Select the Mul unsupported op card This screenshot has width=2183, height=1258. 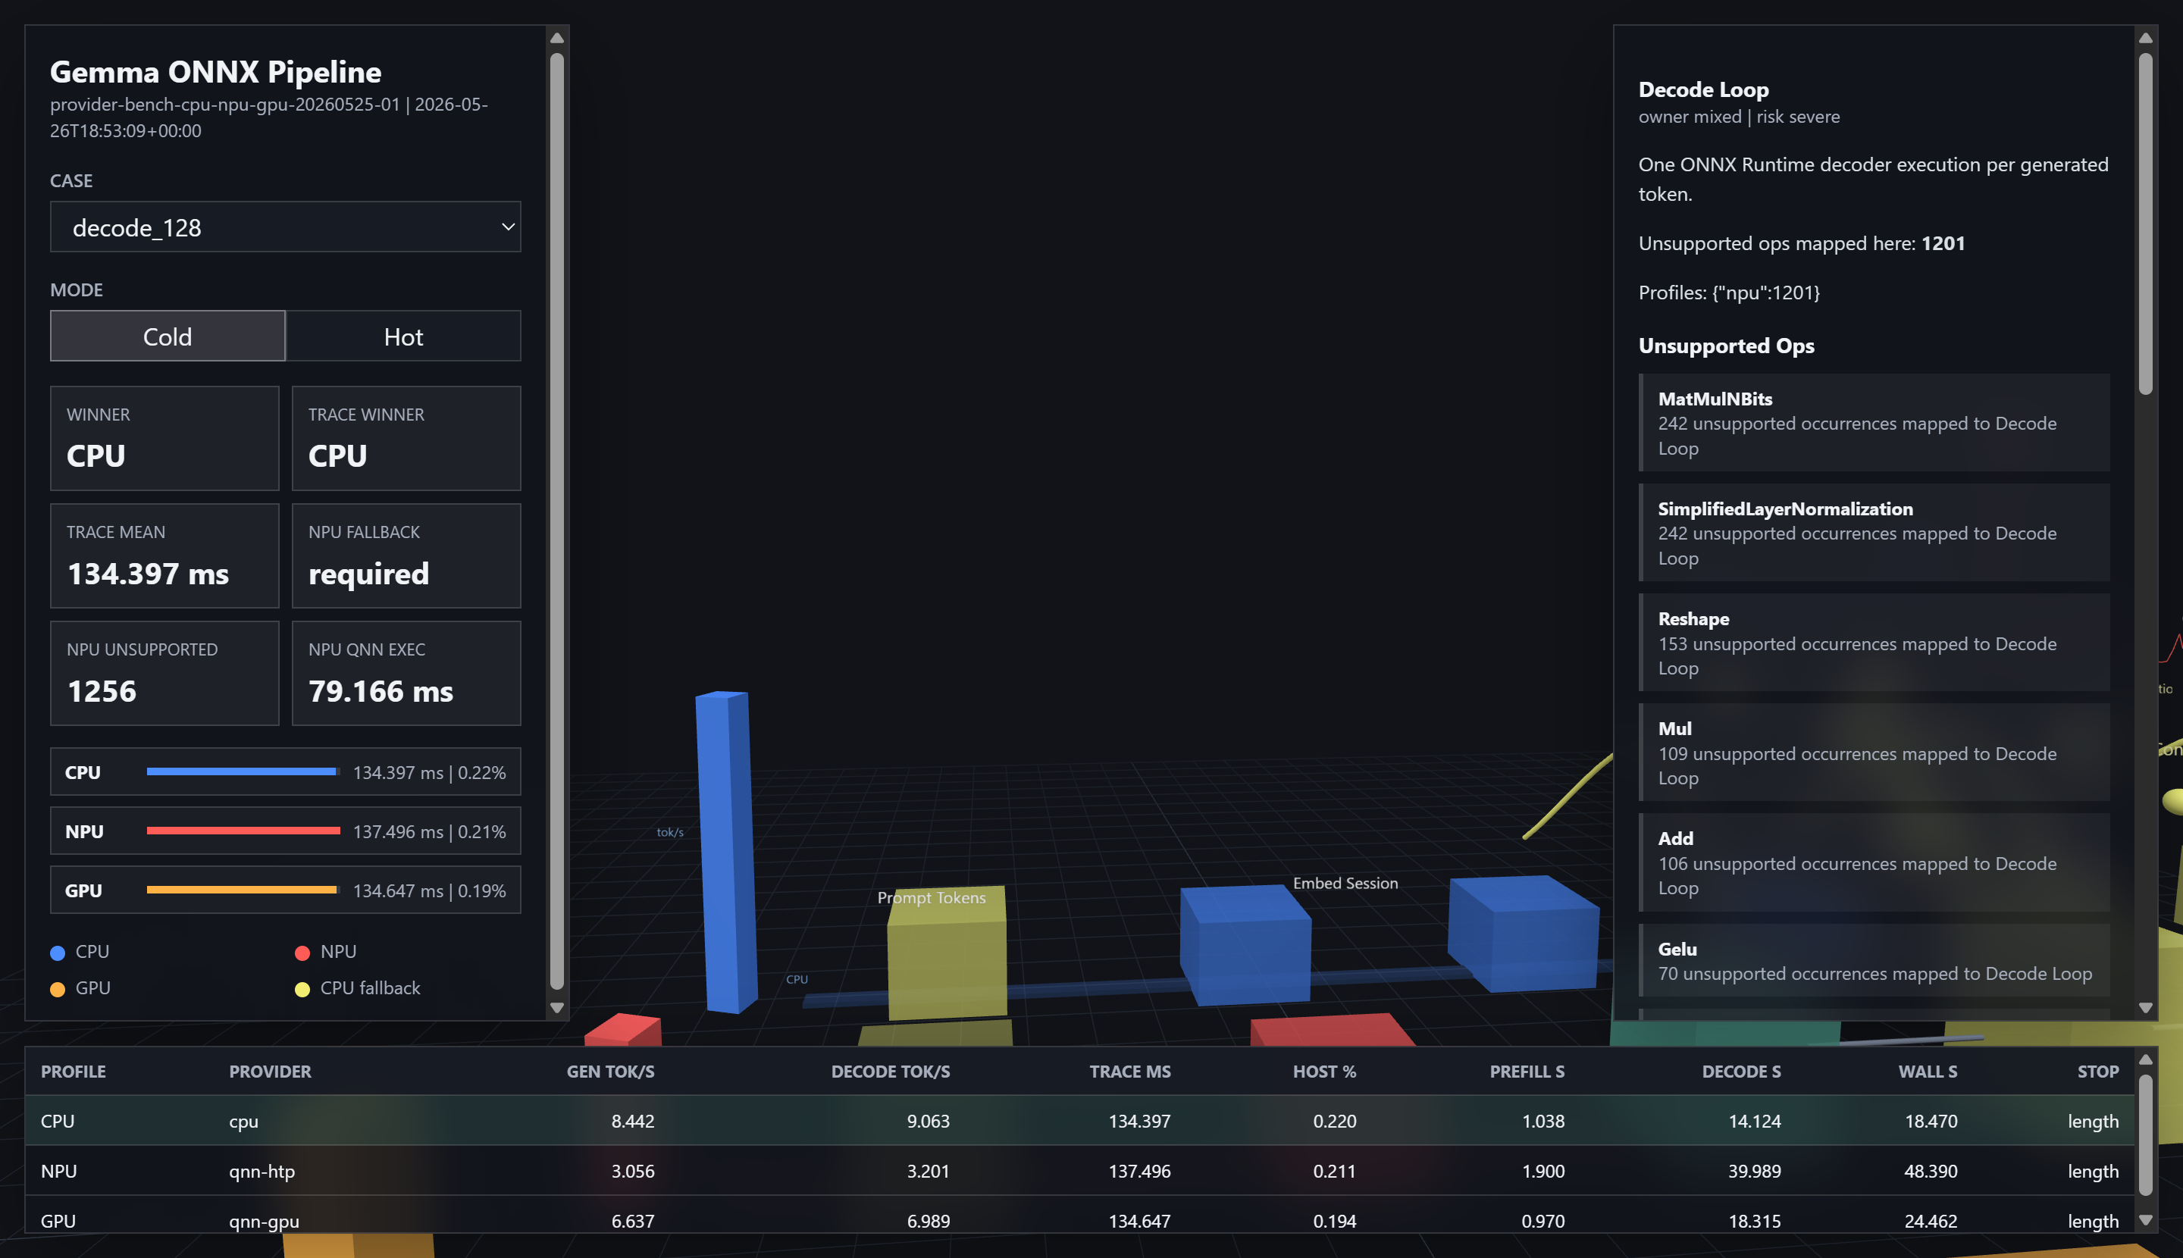click(x=1874, y=752)
